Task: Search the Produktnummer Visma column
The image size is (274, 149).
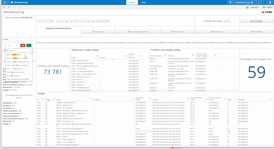Action: tap(206, 99)
